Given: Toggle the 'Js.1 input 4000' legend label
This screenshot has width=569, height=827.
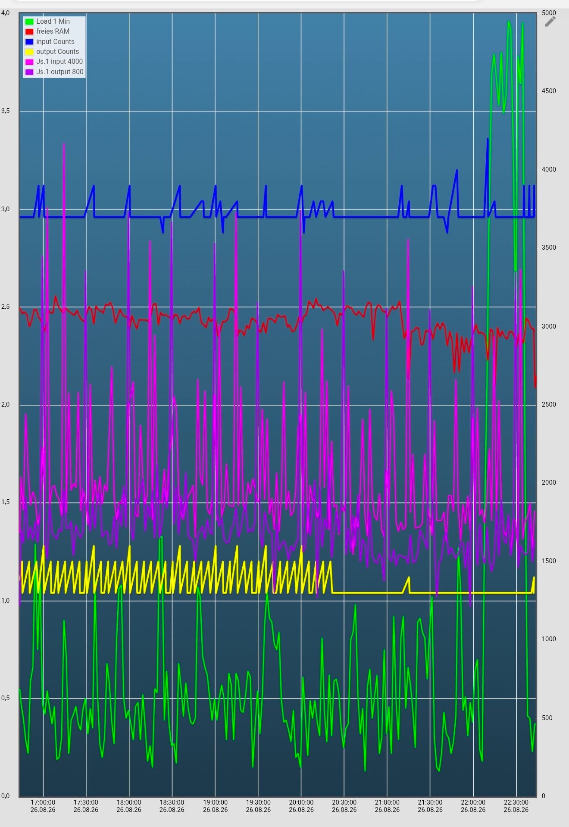Looking at the screenshot, I should [x=59, y=62].
